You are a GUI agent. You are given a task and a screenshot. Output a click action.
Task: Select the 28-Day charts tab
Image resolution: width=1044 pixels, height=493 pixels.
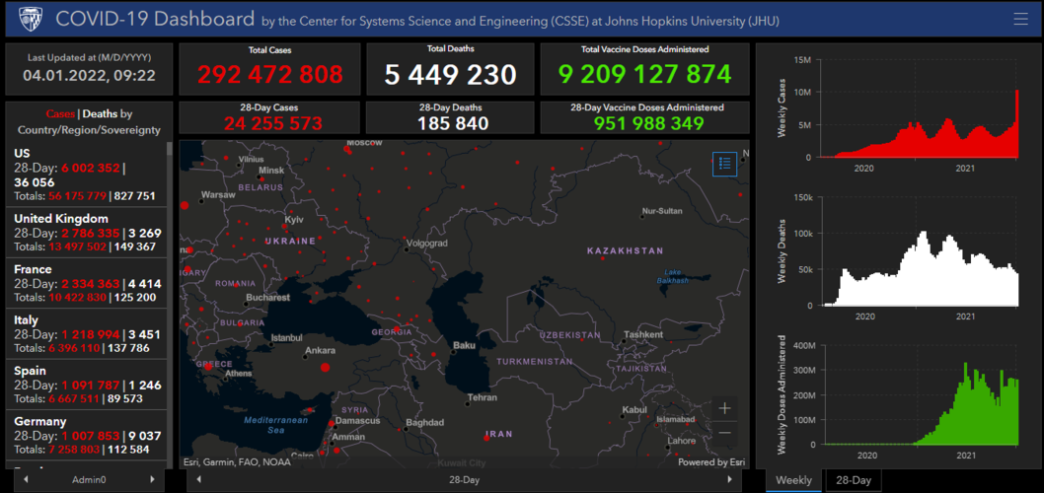pos(854,480)
